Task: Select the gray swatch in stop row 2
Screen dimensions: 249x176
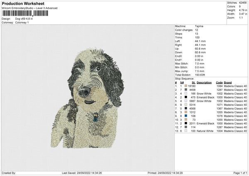Action: 186,90
